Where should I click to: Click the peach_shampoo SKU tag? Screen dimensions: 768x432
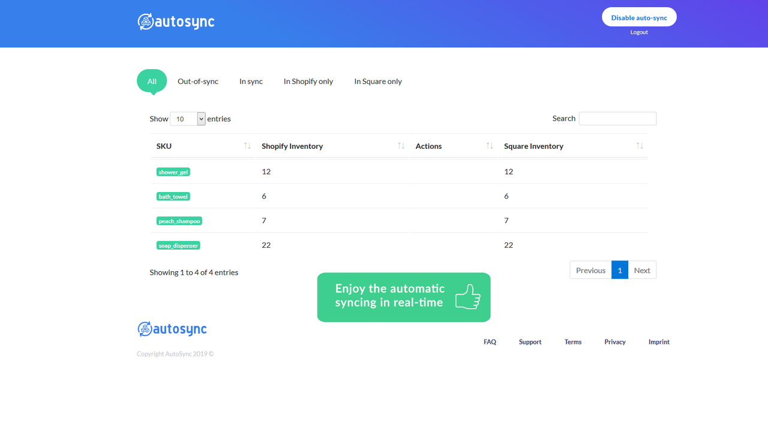pyautogui.click(x=179, y=221)
